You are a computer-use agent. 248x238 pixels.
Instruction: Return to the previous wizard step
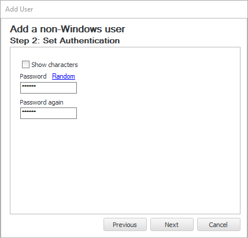[125, 225]
